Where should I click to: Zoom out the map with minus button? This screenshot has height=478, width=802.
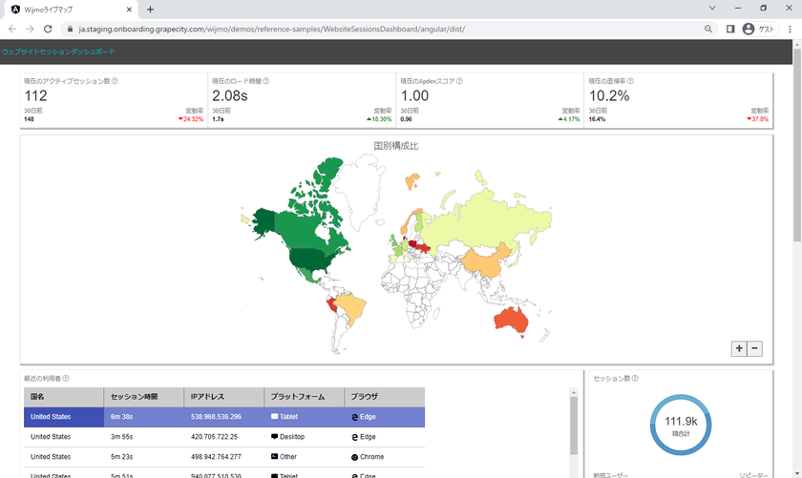pos(754,348)
